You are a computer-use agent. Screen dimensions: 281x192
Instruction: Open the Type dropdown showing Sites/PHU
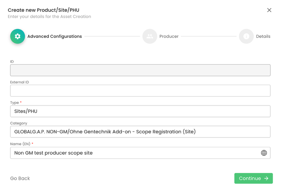point(140,111)
